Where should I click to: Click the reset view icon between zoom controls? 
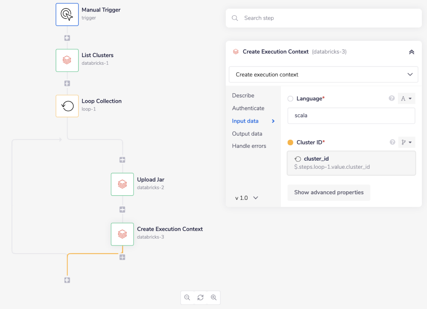(x=200, y=297)
